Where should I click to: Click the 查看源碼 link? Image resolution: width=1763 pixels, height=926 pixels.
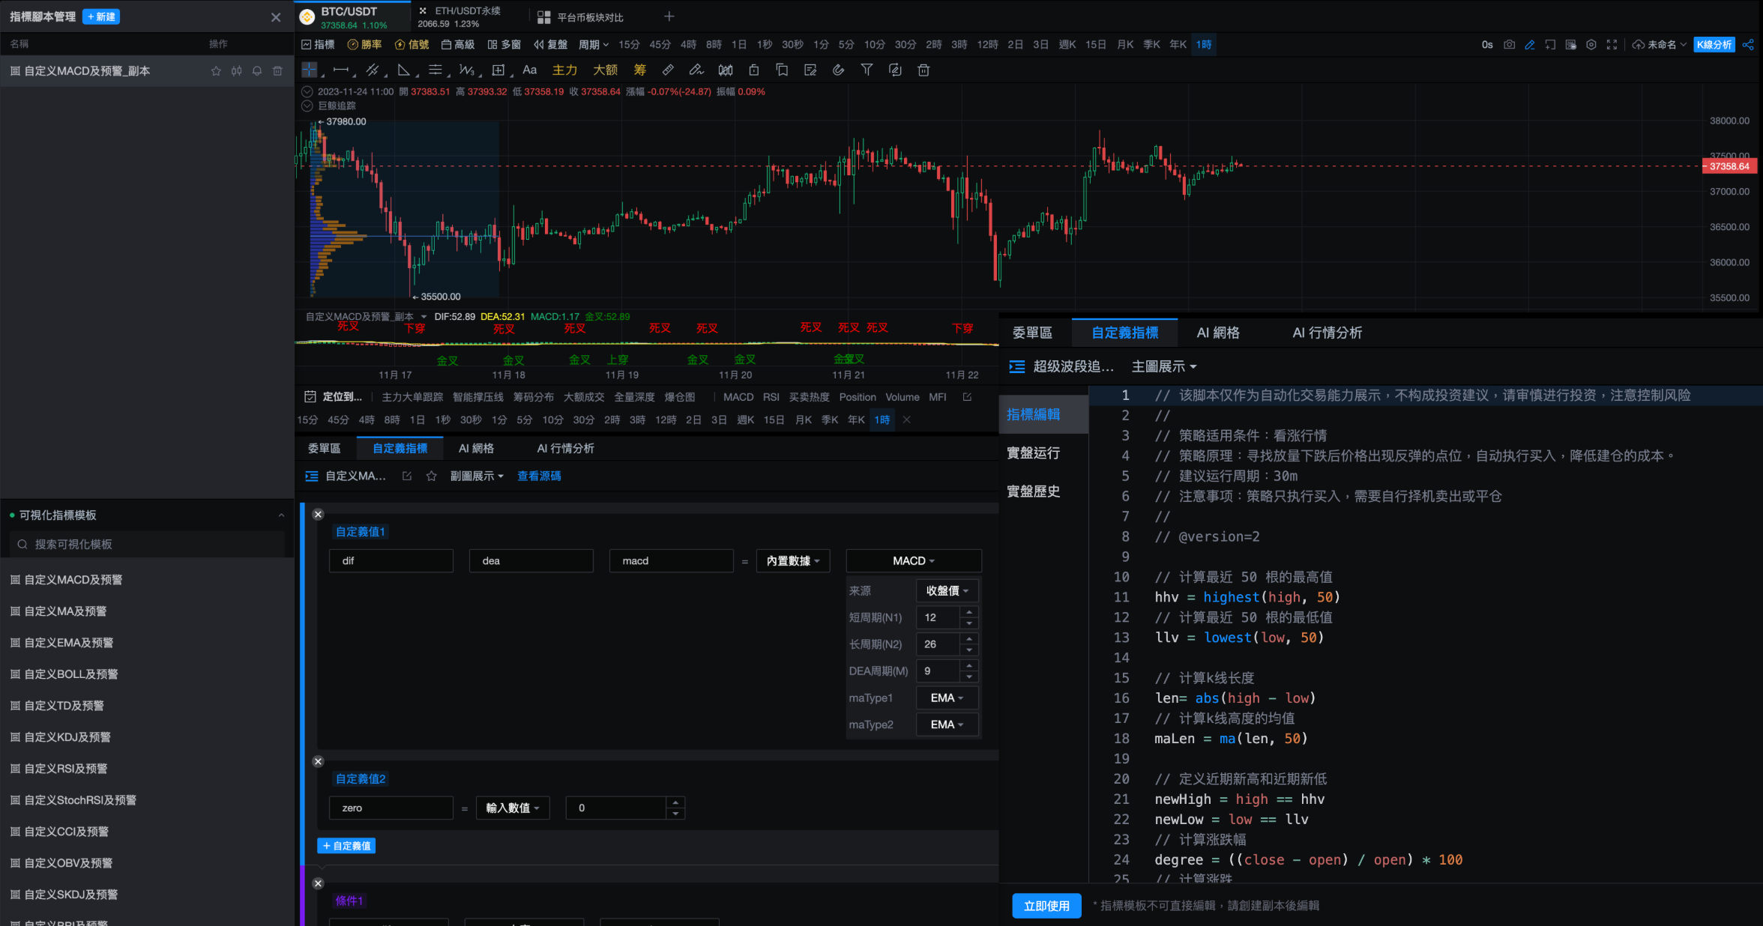[x=539, y=476]
